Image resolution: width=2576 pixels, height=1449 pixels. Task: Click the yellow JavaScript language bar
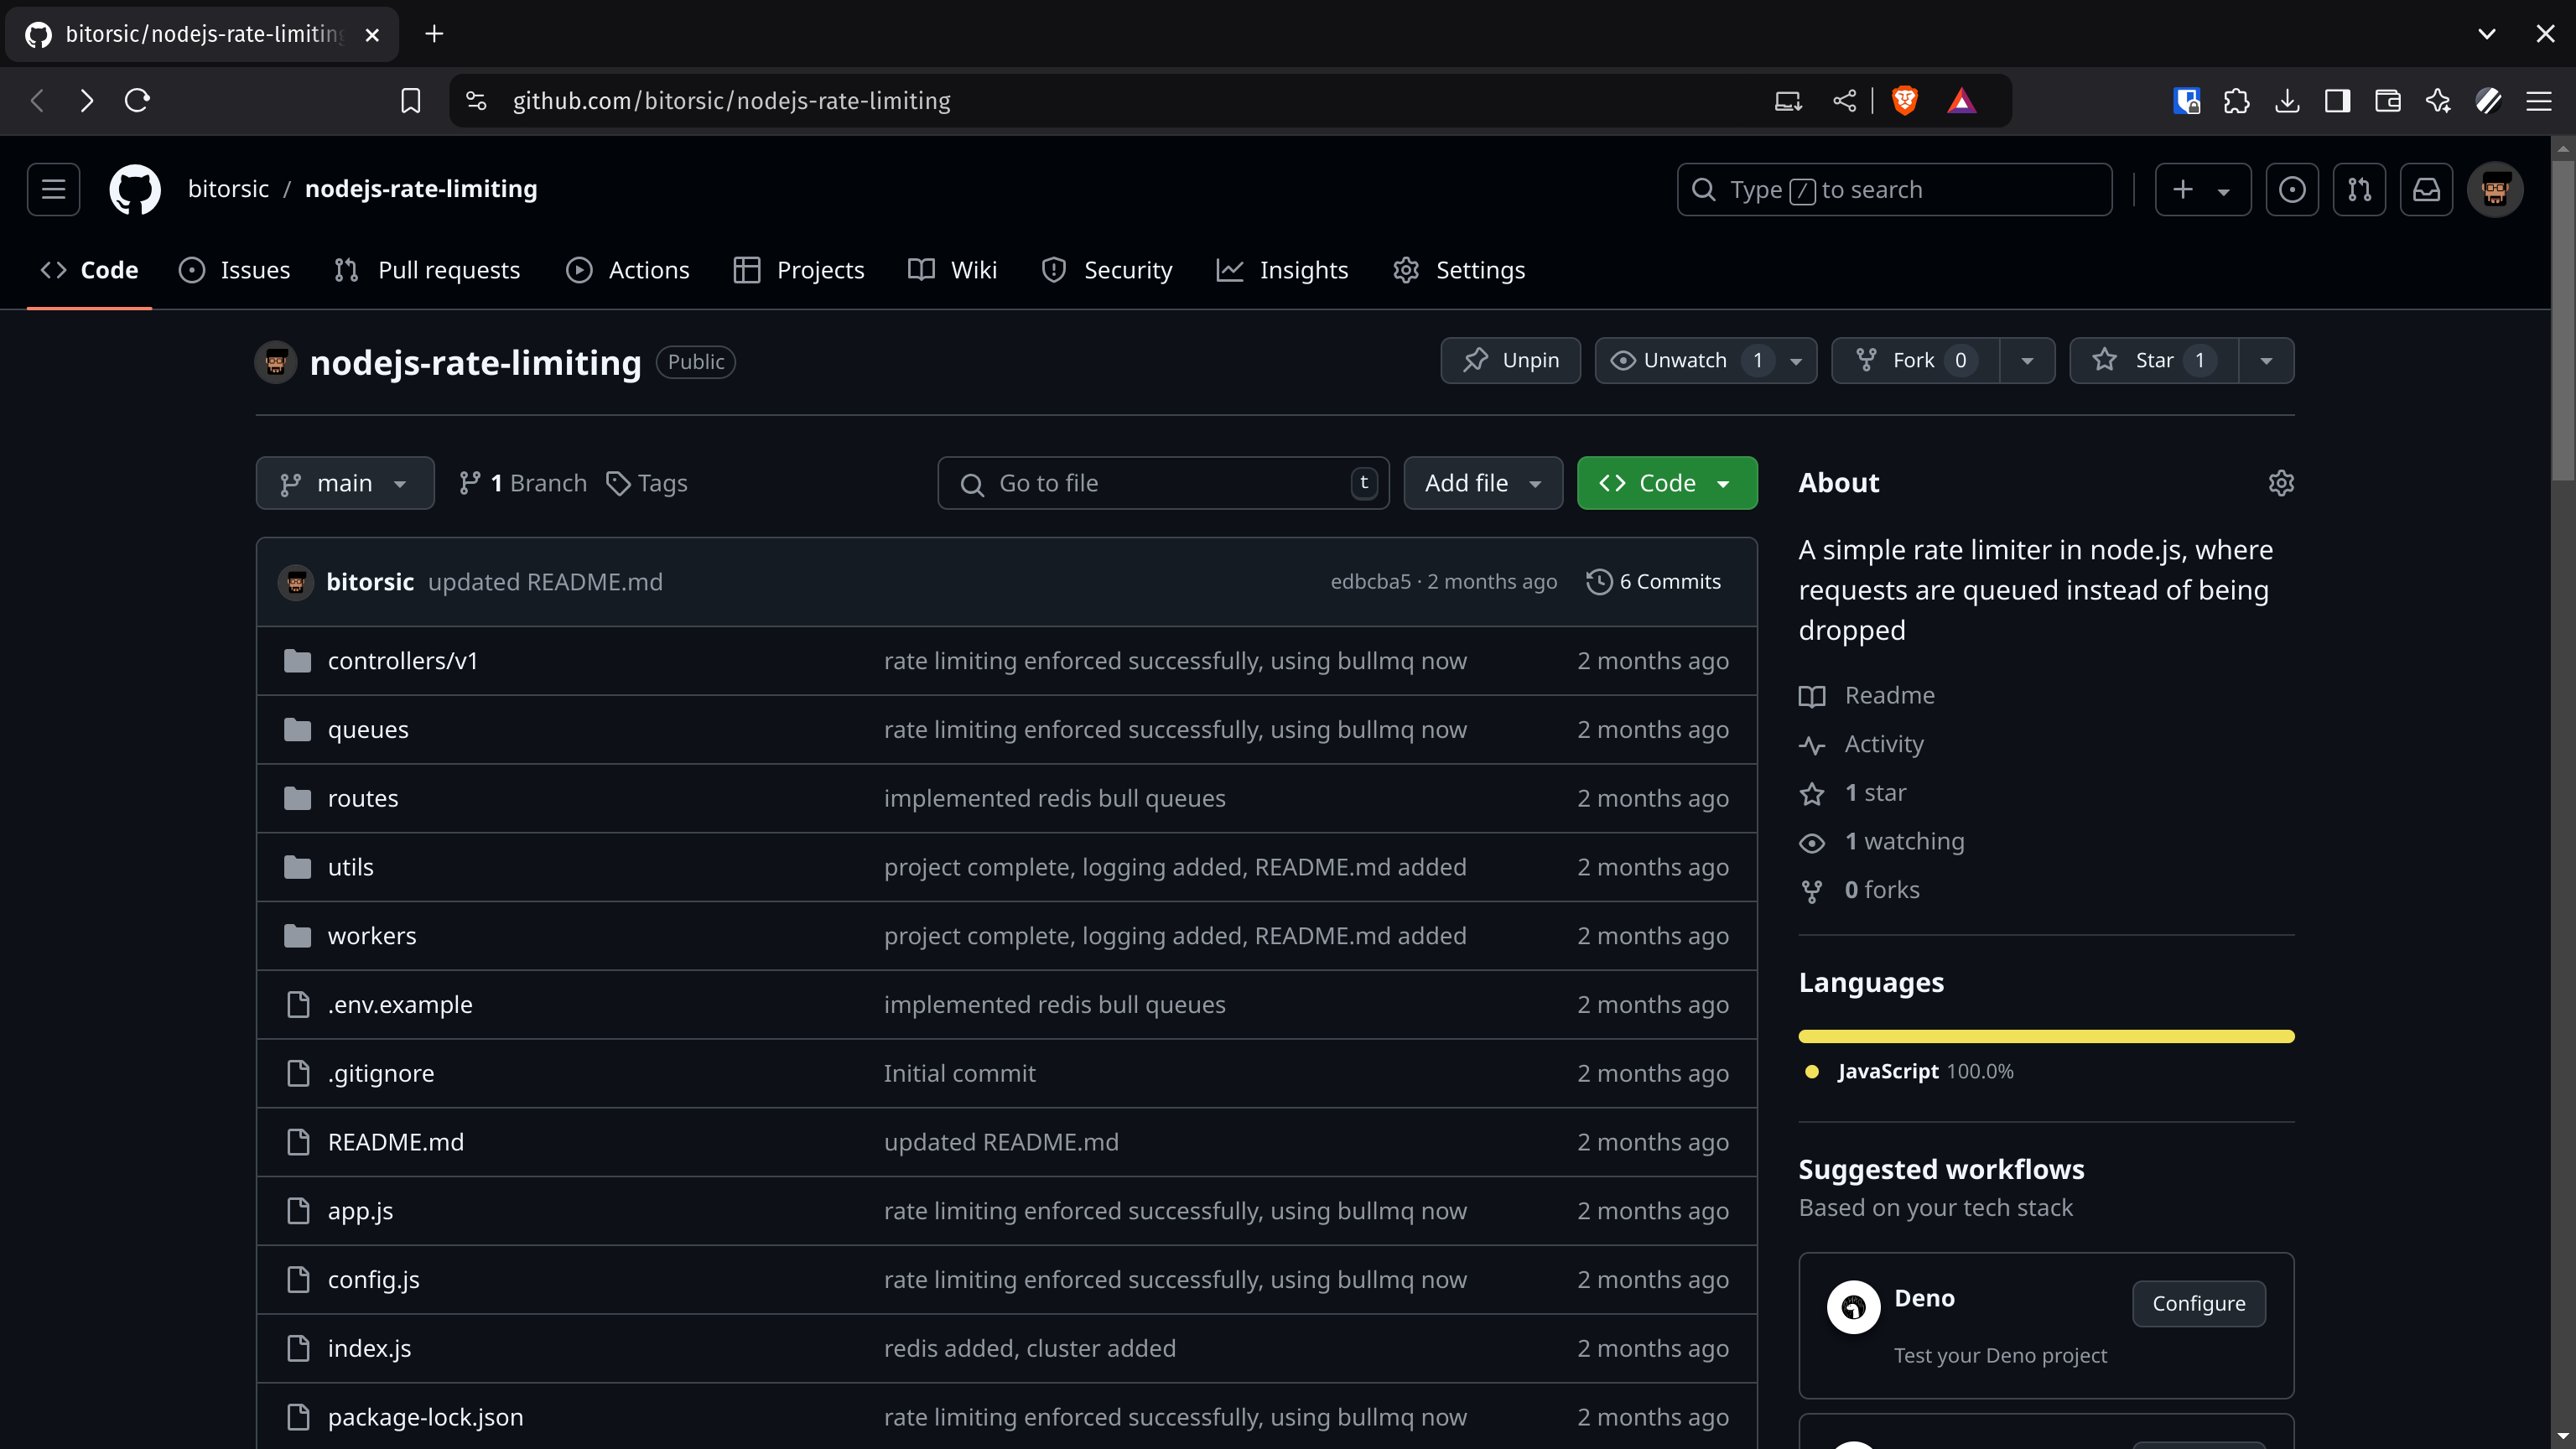(2045, 1036)
